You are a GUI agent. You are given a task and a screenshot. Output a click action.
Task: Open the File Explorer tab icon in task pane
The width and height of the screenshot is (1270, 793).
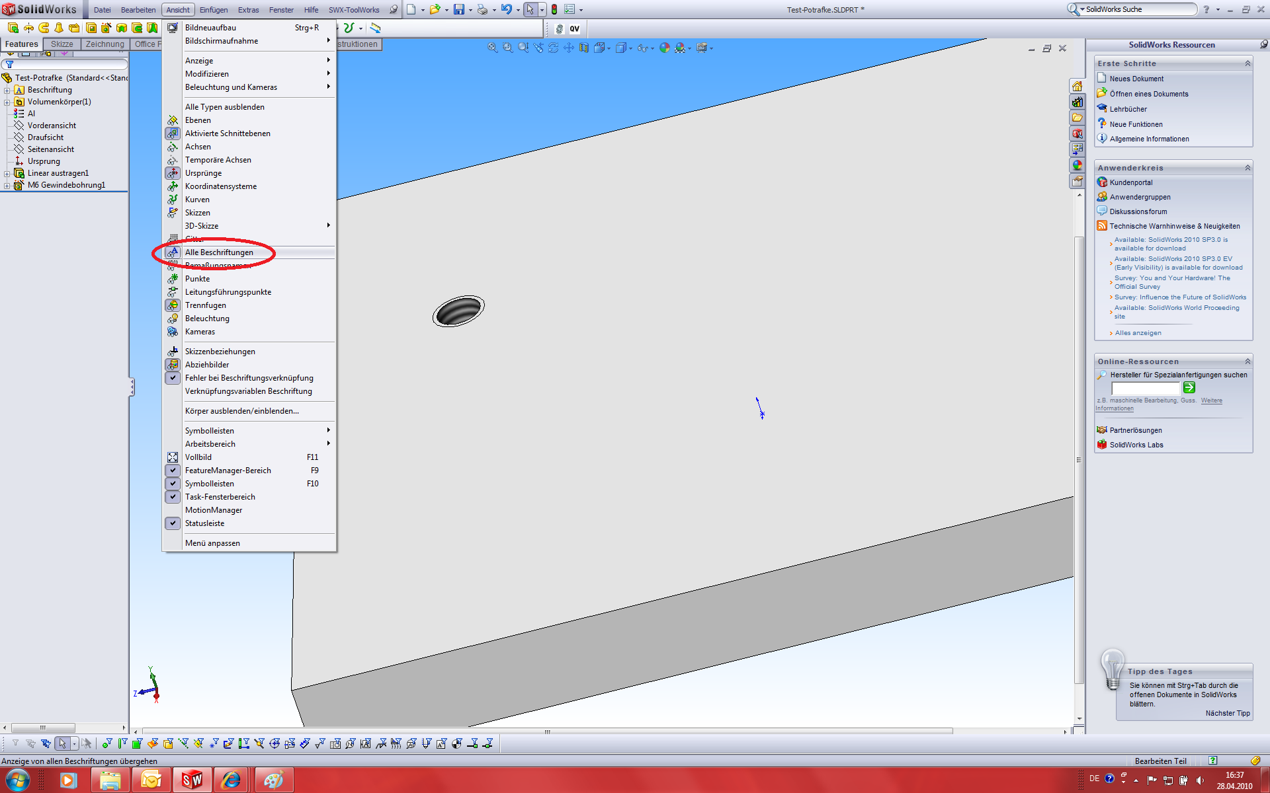click(x=1078, y=118)
